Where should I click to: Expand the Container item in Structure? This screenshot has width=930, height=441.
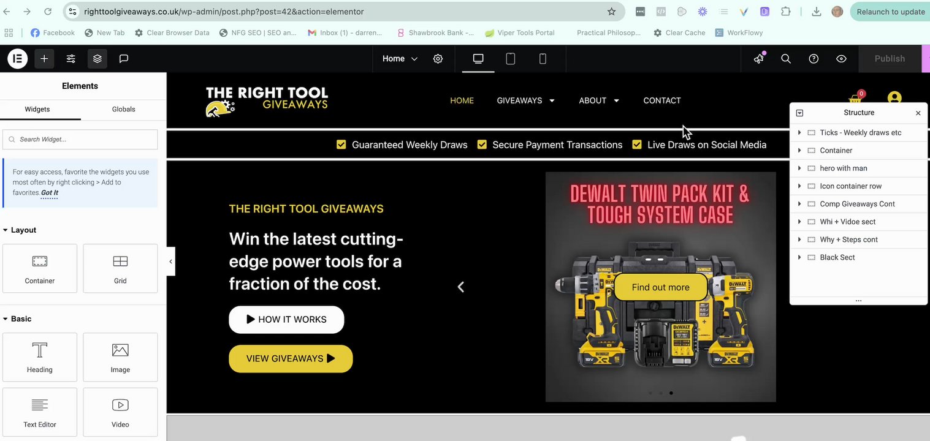[799, 150]
